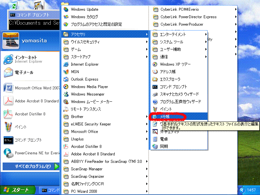The height and width of the screenshot is (195, 260).
Task: Open the CyberLink PowerDirector Express folder
Action: tap(193, 17)
